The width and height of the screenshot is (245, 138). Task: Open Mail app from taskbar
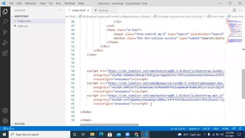point(119,135)
